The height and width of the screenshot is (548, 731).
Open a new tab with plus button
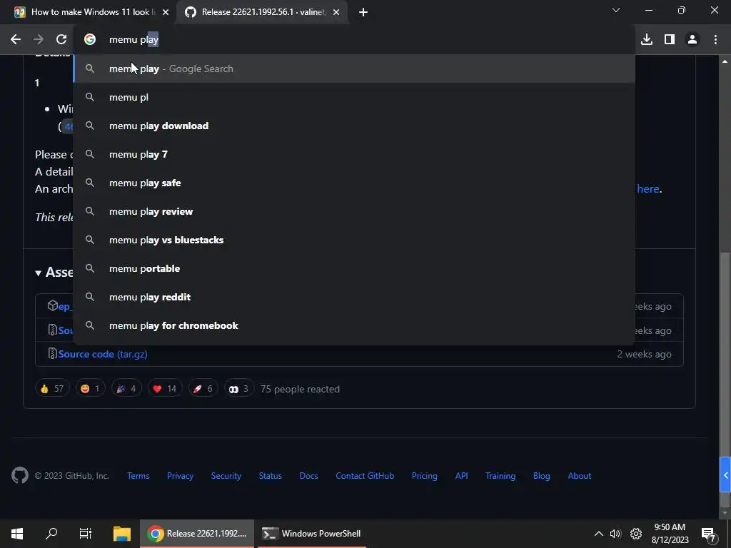coord(363,12)
